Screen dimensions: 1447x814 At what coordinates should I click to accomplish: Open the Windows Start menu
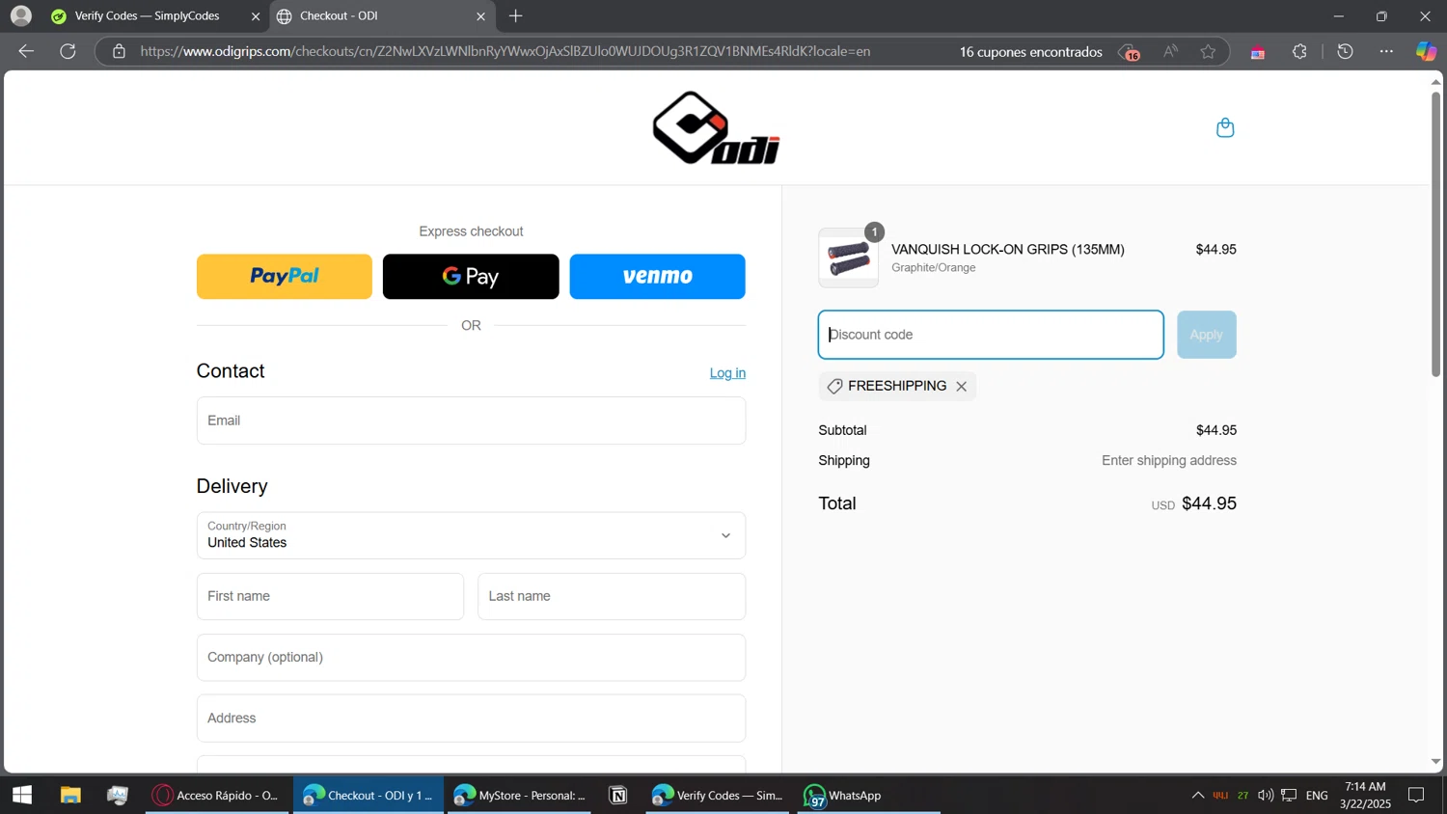coord(22,795)
